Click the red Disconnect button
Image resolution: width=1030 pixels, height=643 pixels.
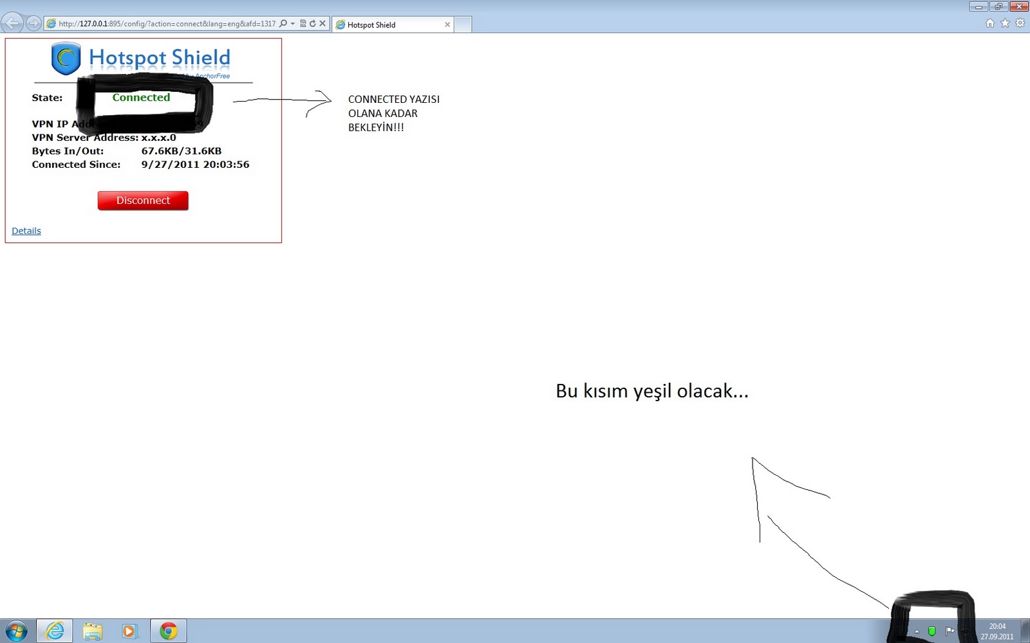point(143,201)
